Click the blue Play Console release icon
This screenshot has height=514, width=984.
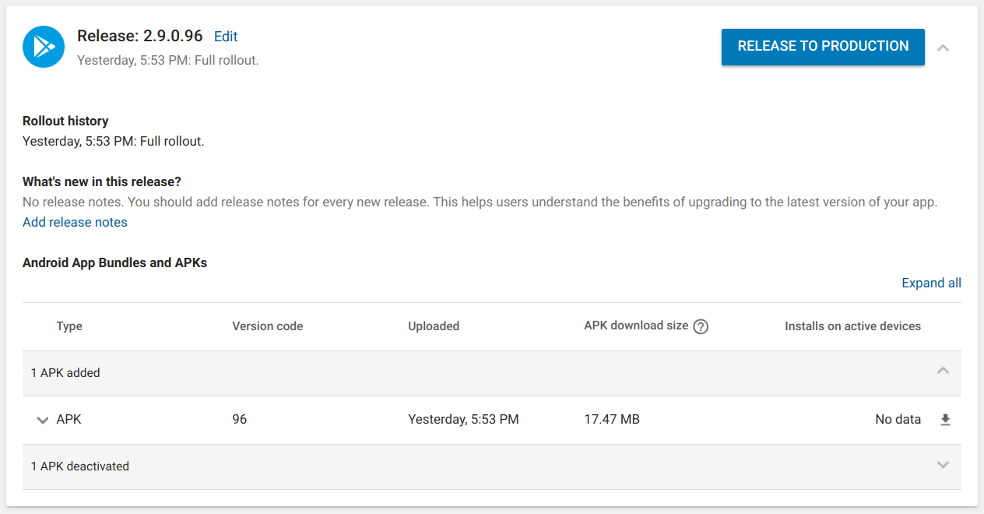pos(44,47)
